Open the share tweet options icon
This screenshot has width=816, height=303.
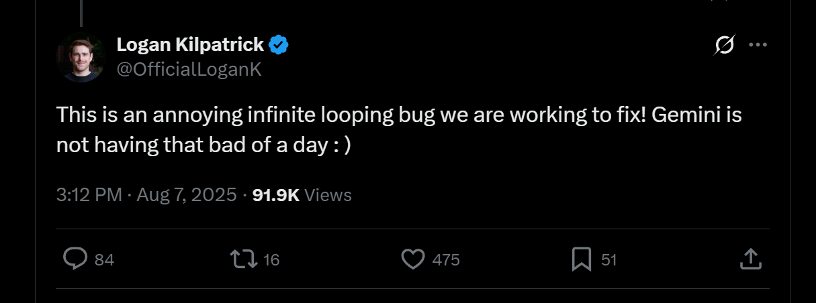pyautogui.click(x=750, y=259)
